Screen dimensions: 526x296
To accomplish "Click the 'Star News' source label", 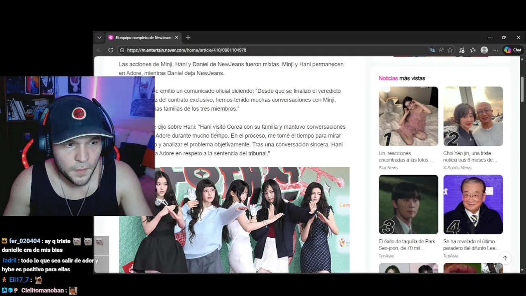I will point(388,168).
